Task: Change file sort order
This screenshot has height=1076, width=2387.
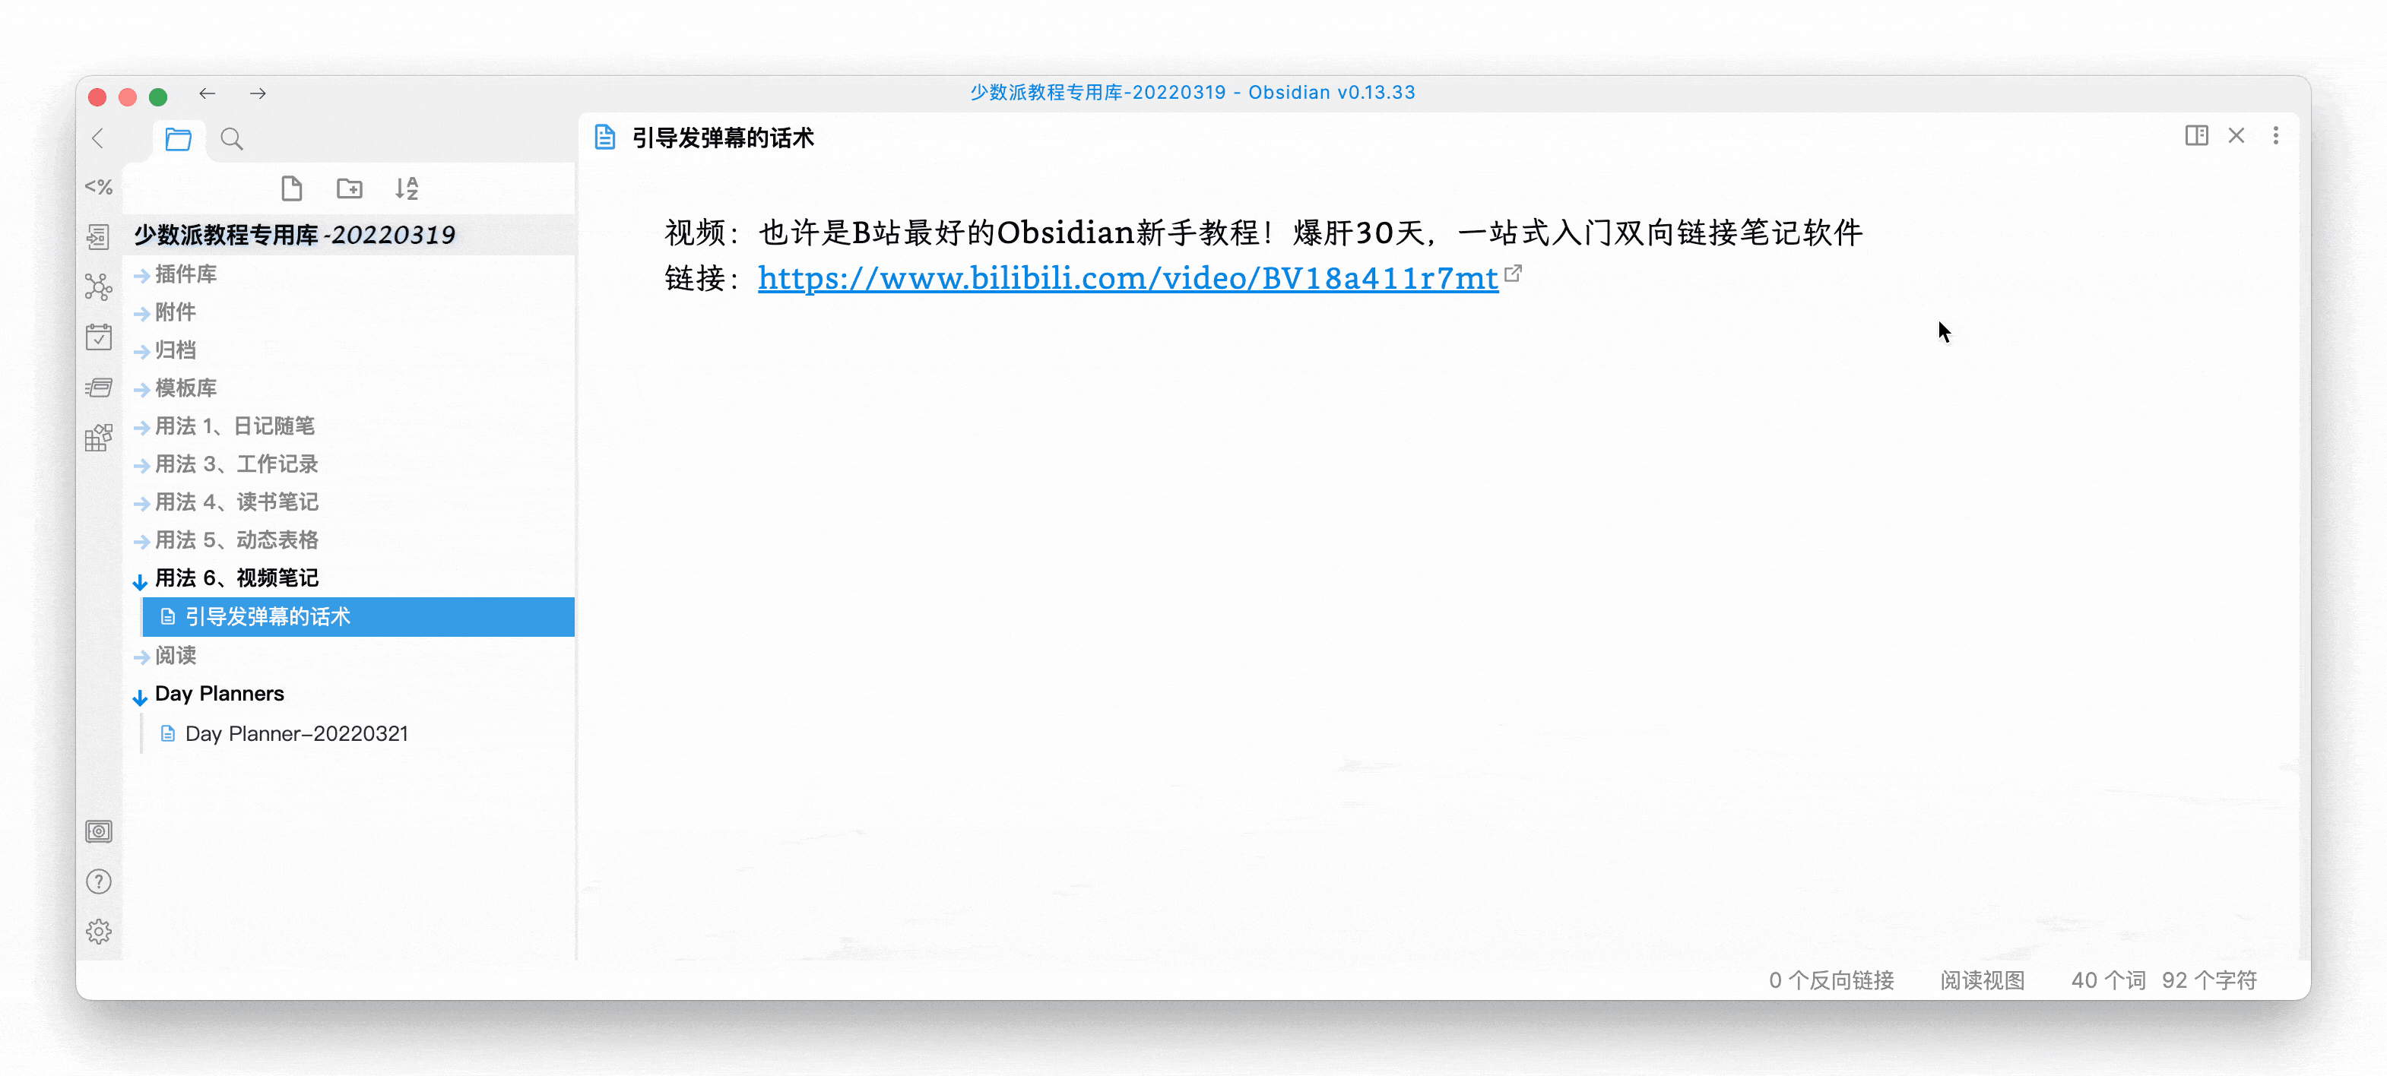Action: click(407, 189)
